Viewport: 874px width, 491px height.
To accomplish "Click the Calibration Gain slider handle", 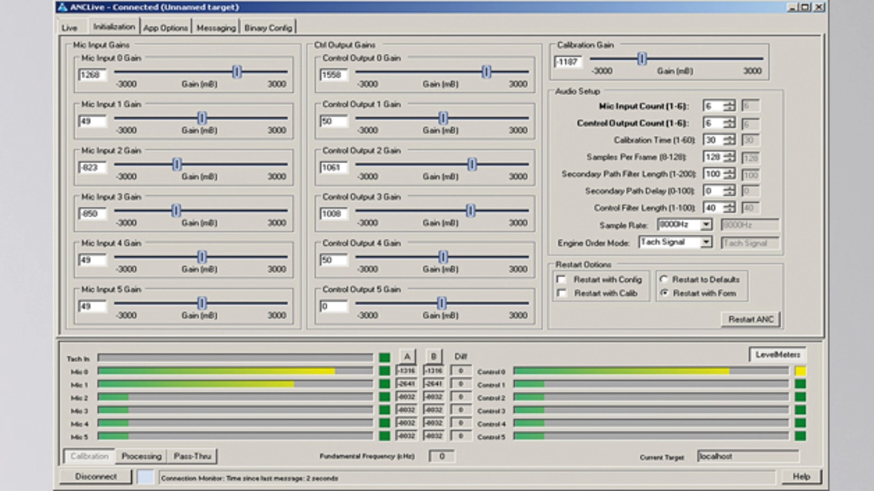I will click(x=642, y=59).
